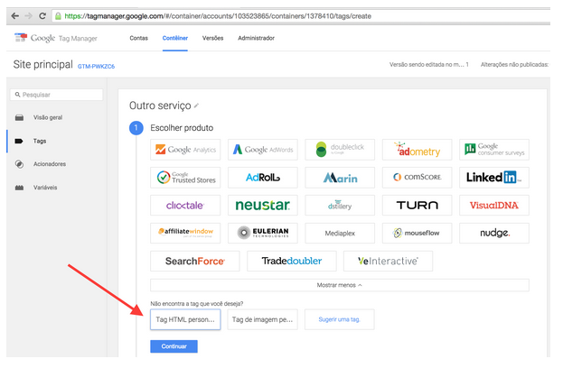The width and height of the screenshot is (563, 368).
Task: Select the Google Analytics product tile
Action: coord(185,150)
